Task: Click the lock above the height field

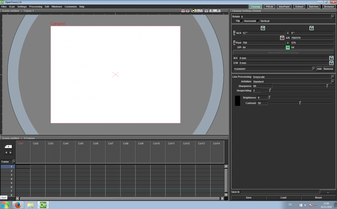Action: [311, 28]
